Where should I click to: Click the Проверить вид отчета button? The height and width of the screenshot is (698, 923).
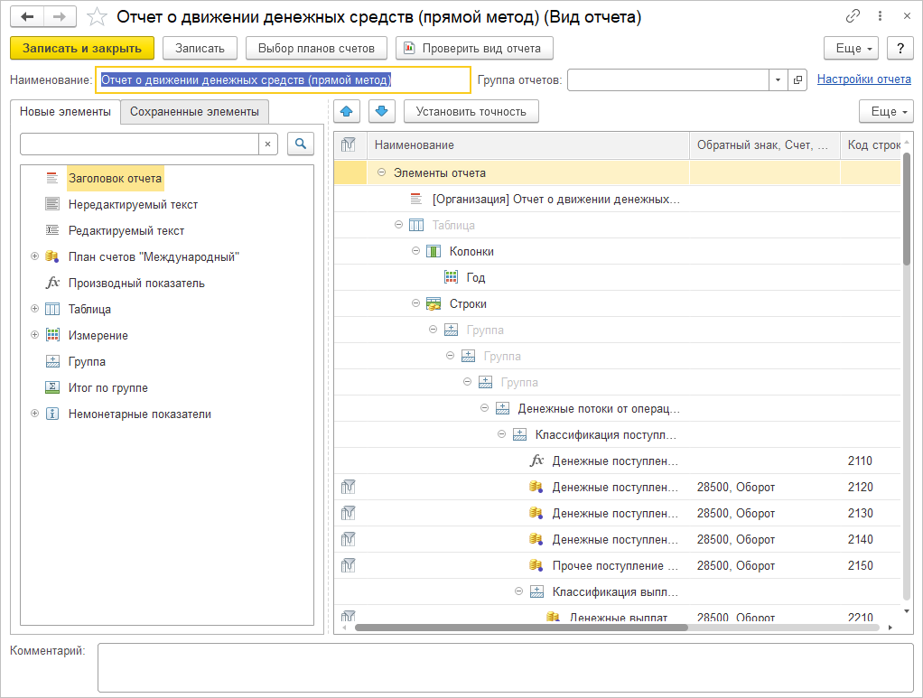coord(474,48)
